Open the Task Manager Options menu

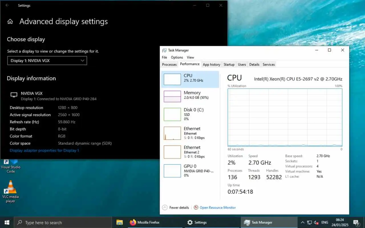(x=177, y=57)
